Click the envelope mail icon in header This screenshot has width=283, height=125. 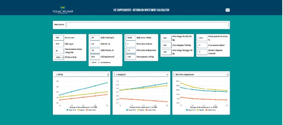[x=227, y=10]
